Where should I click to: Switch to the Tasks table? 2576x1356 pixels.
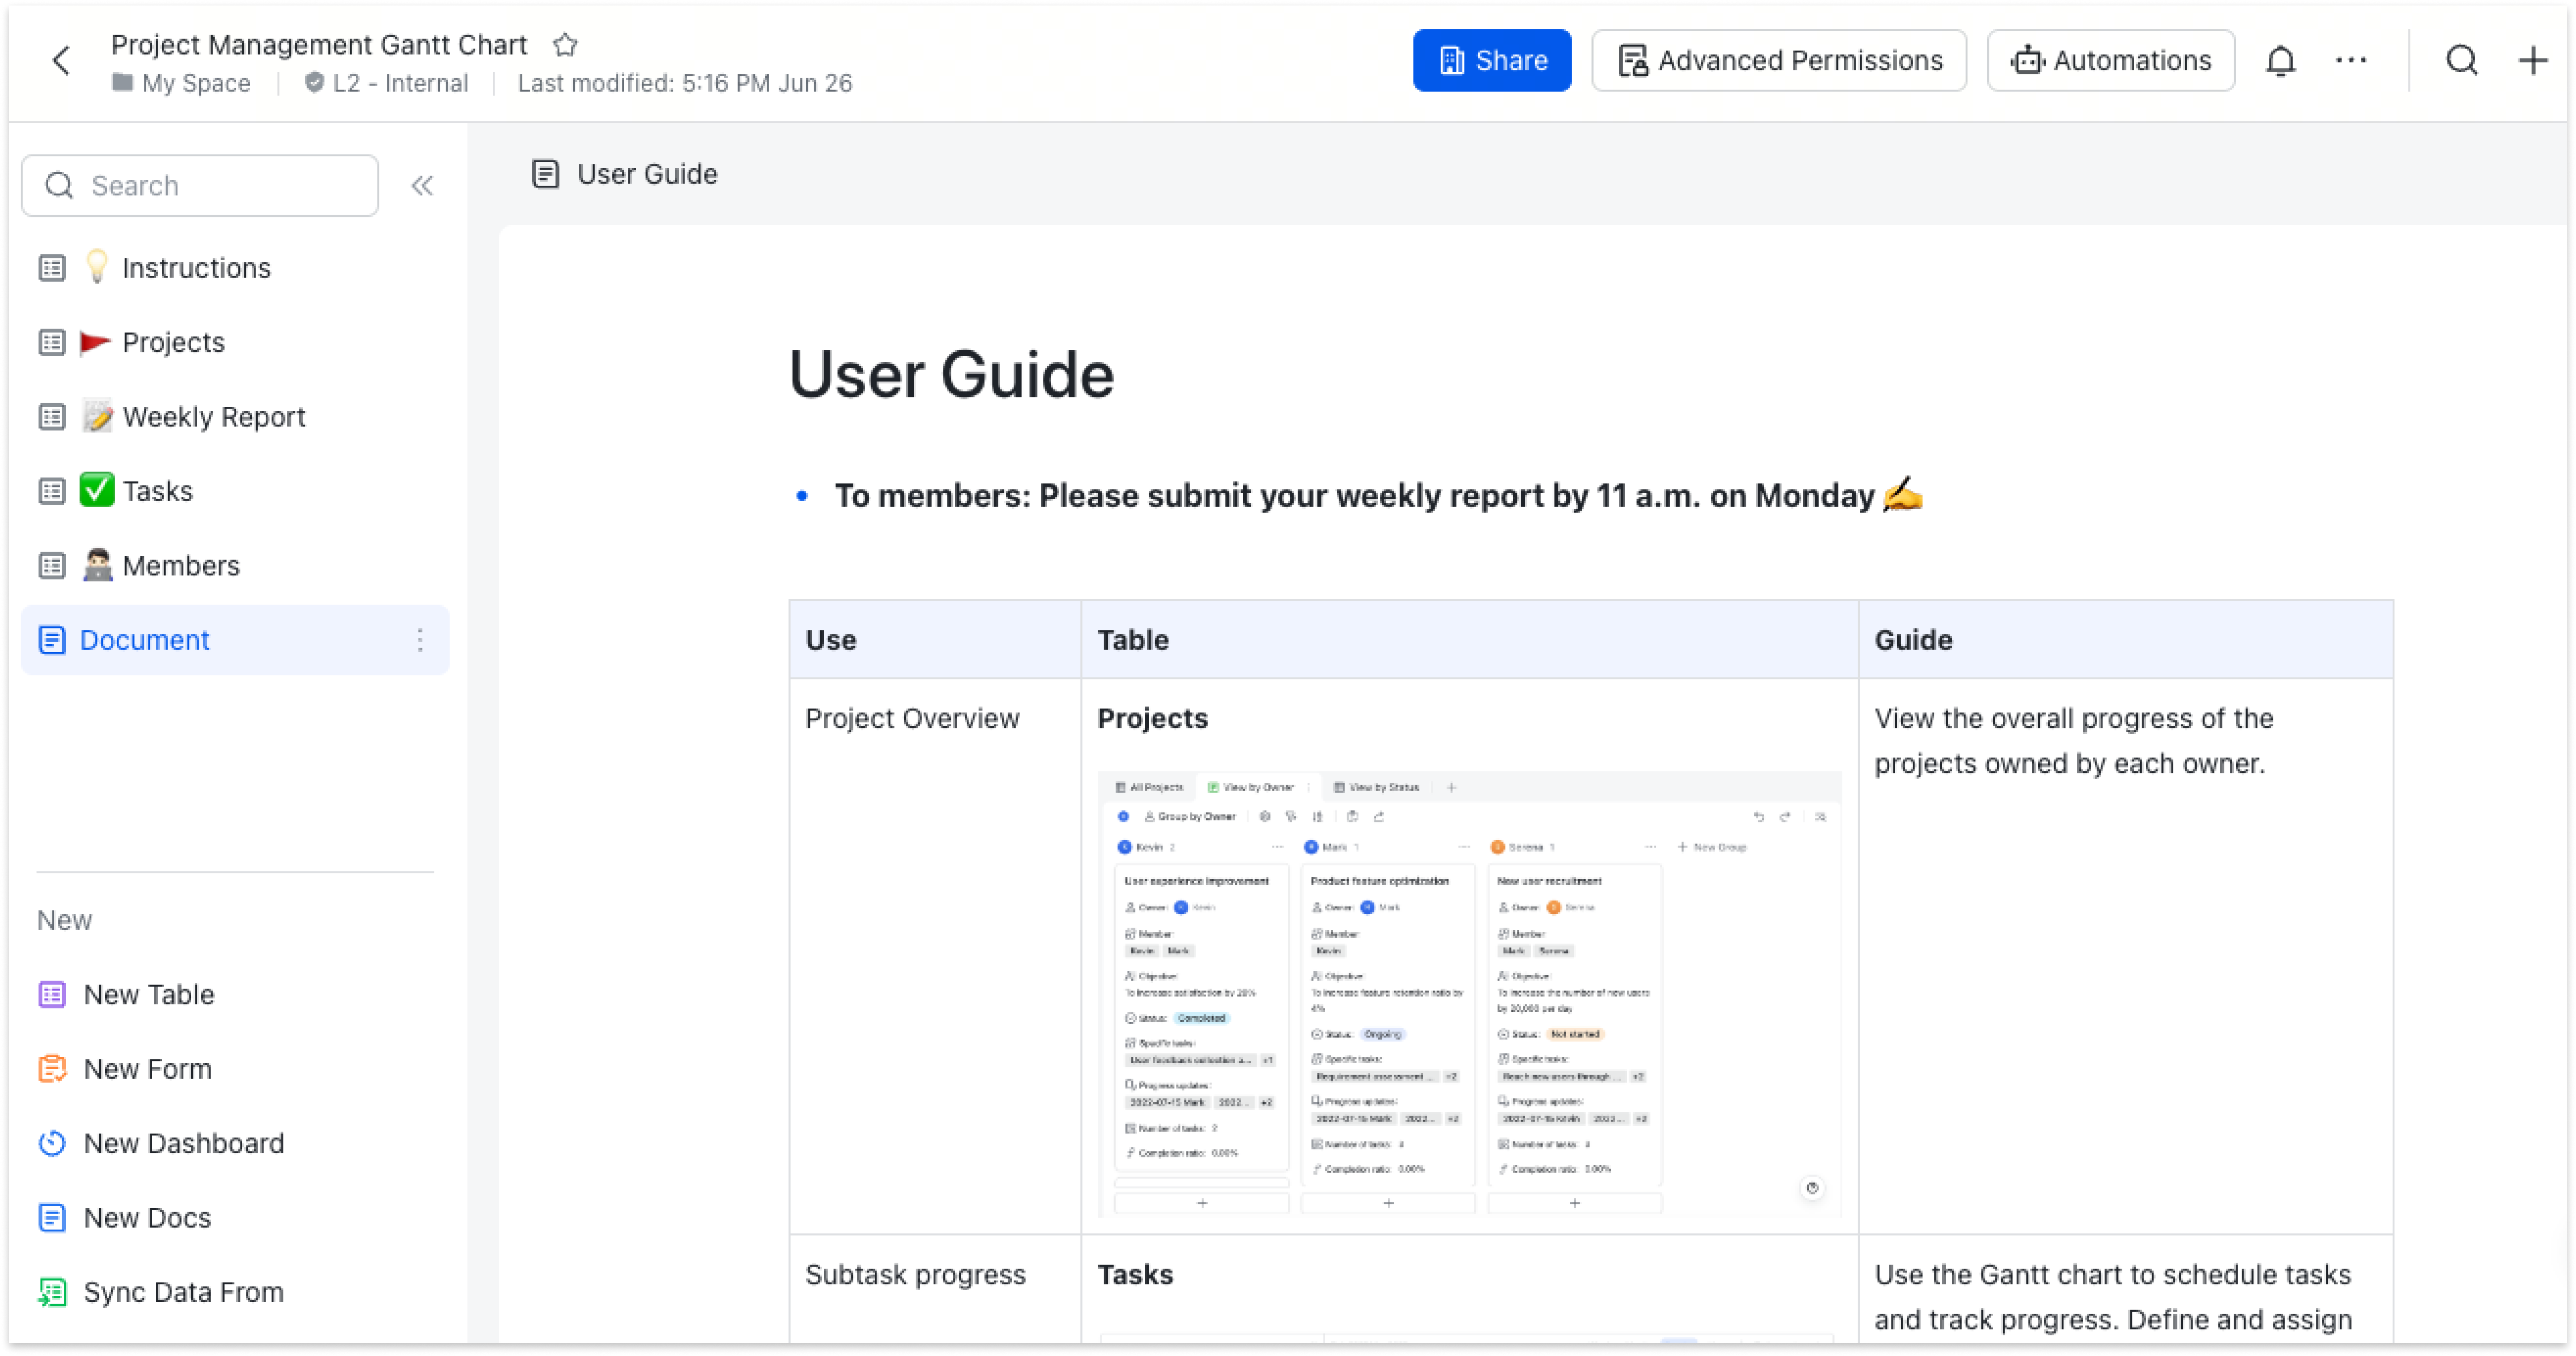point(157,490)
